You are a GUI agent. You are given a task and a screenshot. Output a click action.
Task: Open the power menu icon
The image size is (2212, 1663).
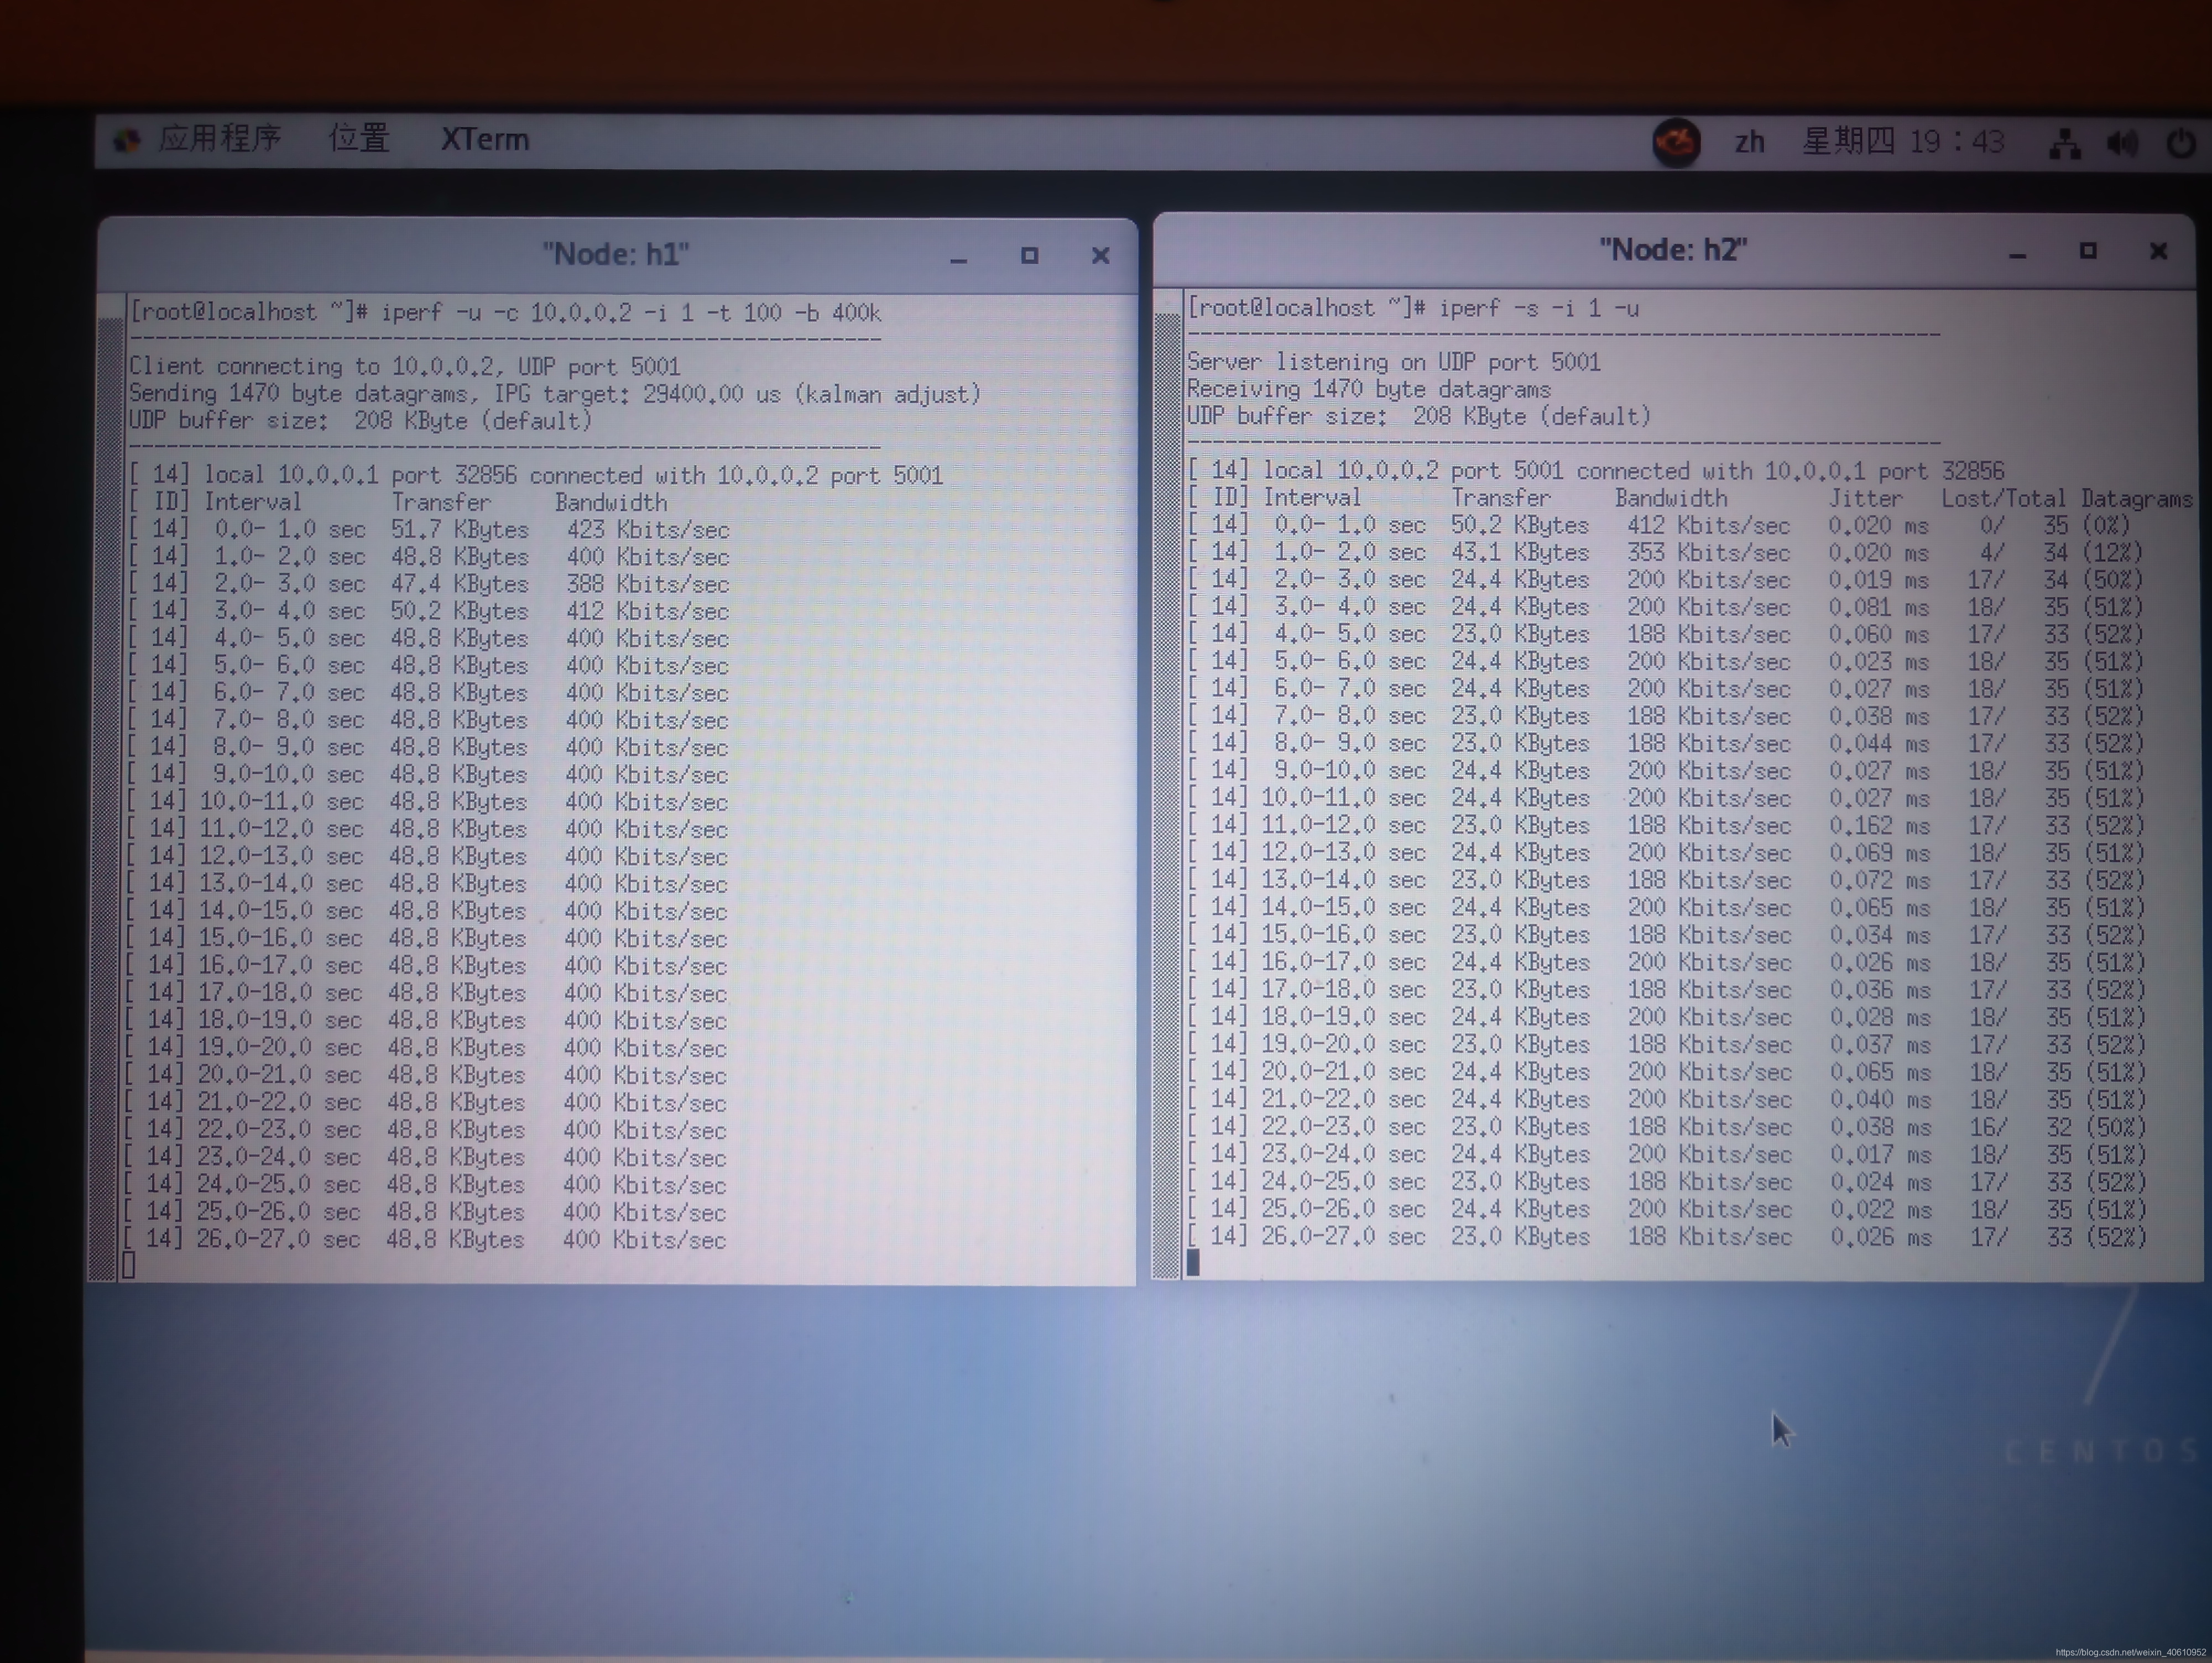[2181, 144]
